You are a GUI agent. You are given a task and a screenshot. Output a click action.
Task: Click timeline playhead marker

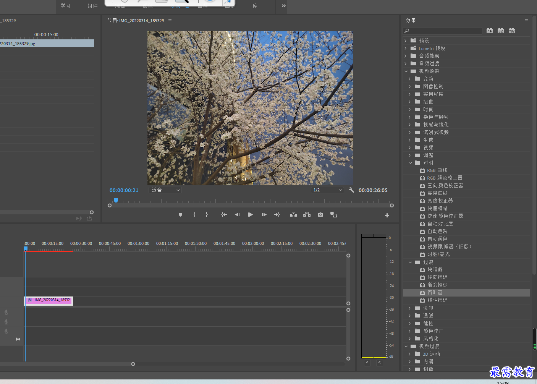tap(26, 248)
